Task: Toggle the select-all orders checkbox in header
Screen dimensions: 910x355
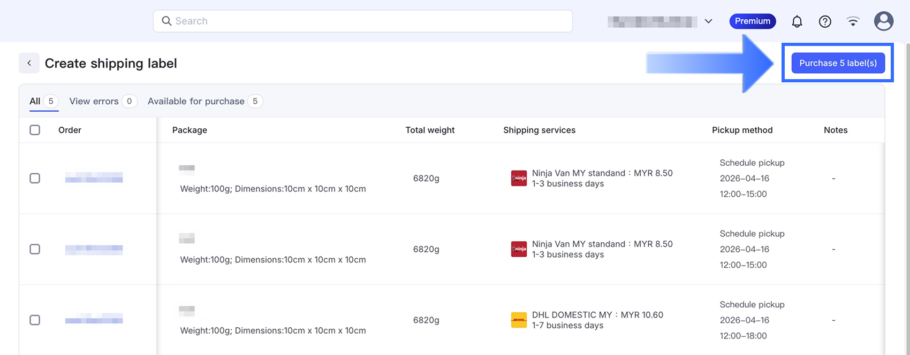Action: coord(35,130)
